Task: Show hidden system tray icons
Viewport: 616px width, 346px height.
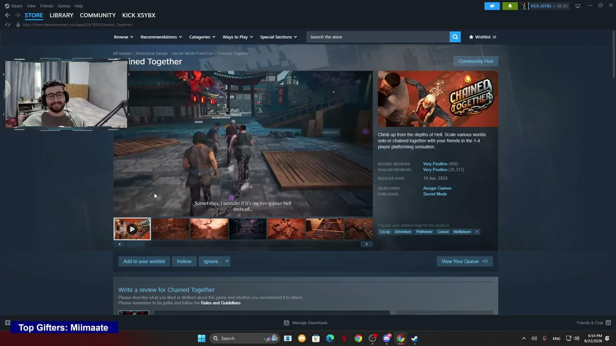Action: pos(524,338)
